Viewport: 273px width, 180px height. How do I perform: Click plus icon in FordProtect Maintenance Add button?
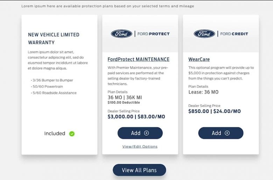146,133
